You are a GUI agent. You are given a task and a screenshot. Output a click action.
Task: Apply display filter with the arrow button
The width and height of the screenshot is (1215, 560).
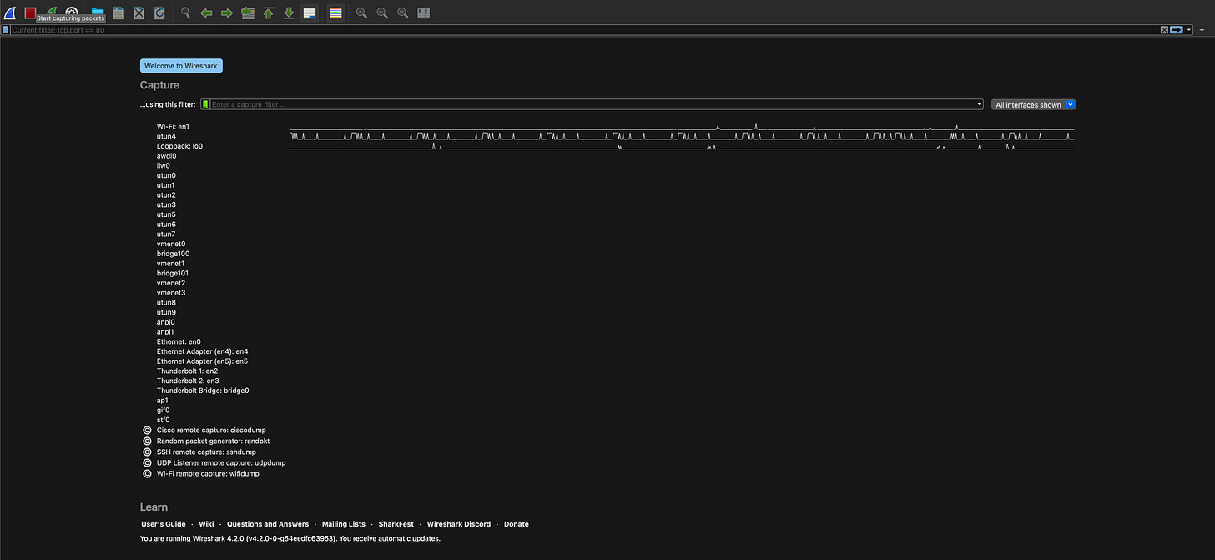click(x=1177, y=29)
